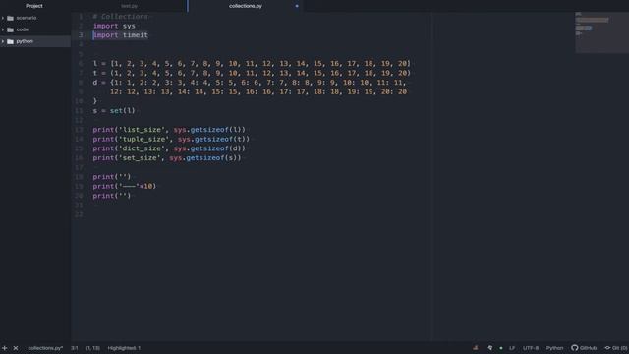
Task: Open the Python grammar selector
Action: point(554,348)
